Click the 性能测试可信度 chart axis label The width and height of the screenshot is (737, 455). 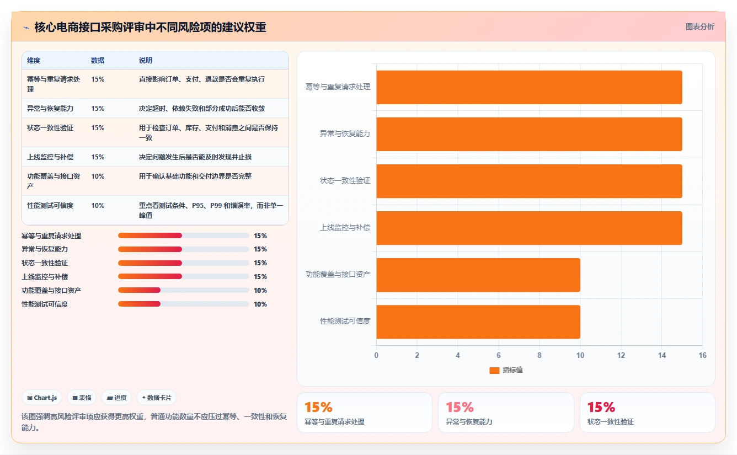345,322
